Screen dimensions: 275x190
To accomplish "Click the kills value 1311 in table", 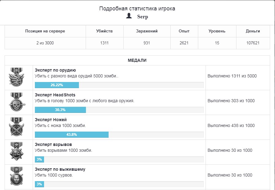I will [104, 43].
